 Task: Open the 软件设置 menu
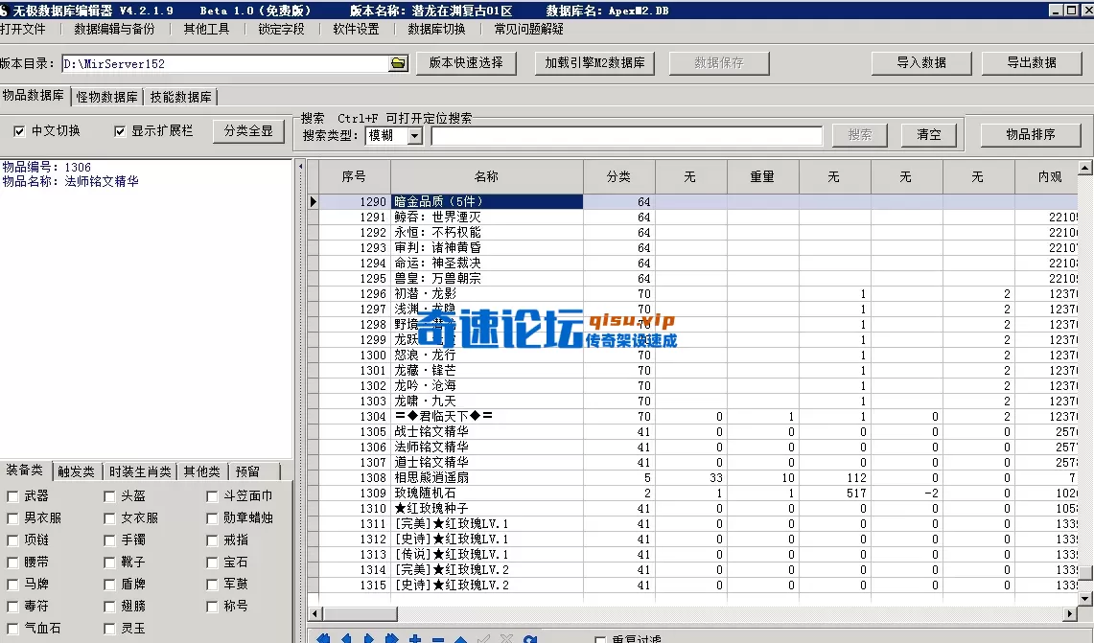pos(356,30)
